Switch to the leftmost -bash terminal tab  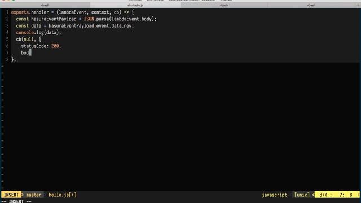(45, 5)
